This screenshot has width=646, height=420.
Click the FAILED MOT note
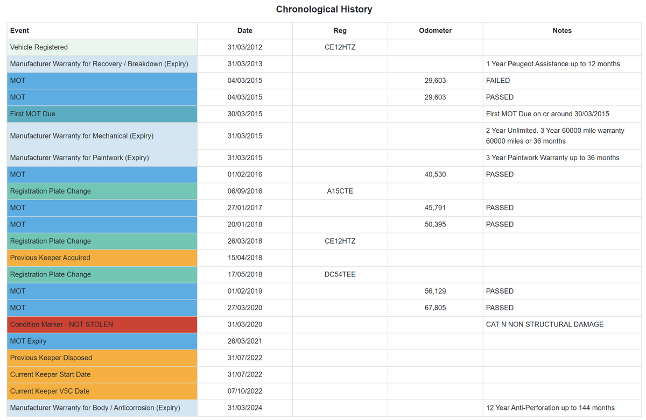pyautogui.click(x=498, y=81)
